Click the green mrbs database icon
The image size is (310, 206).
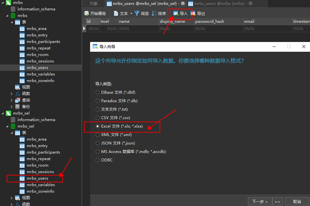point(13,15)
